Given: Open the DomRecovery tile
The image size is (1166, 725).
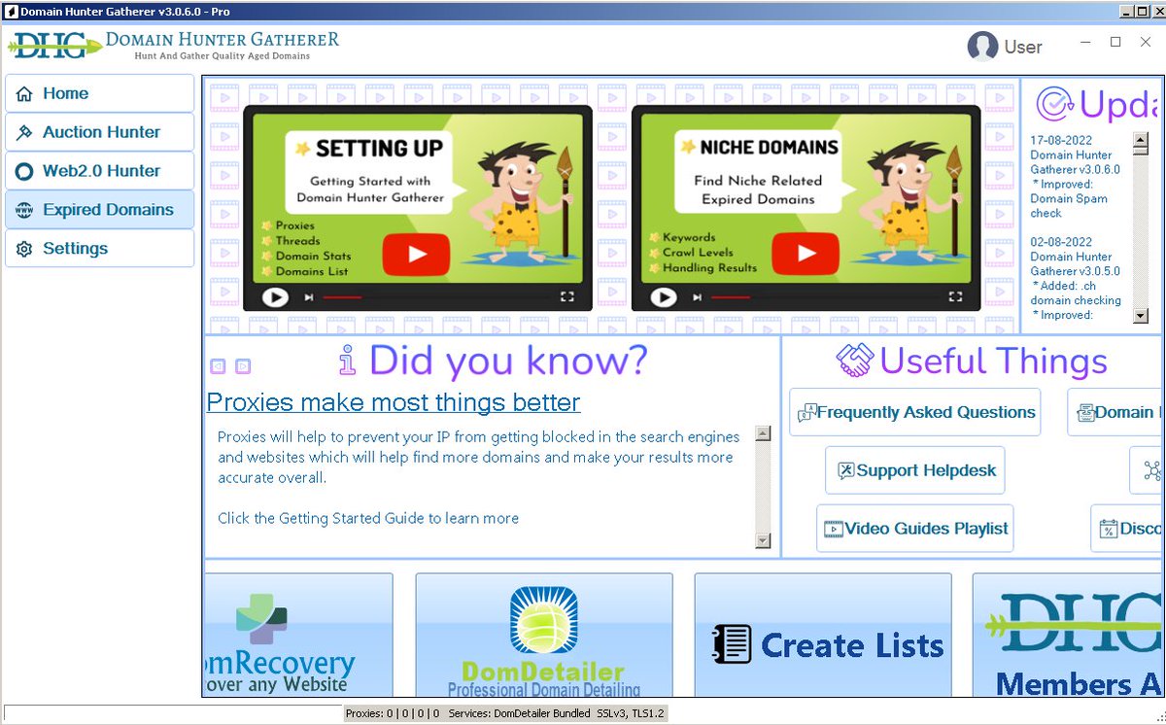Looking at the screenshot, I should click(298, 635).
